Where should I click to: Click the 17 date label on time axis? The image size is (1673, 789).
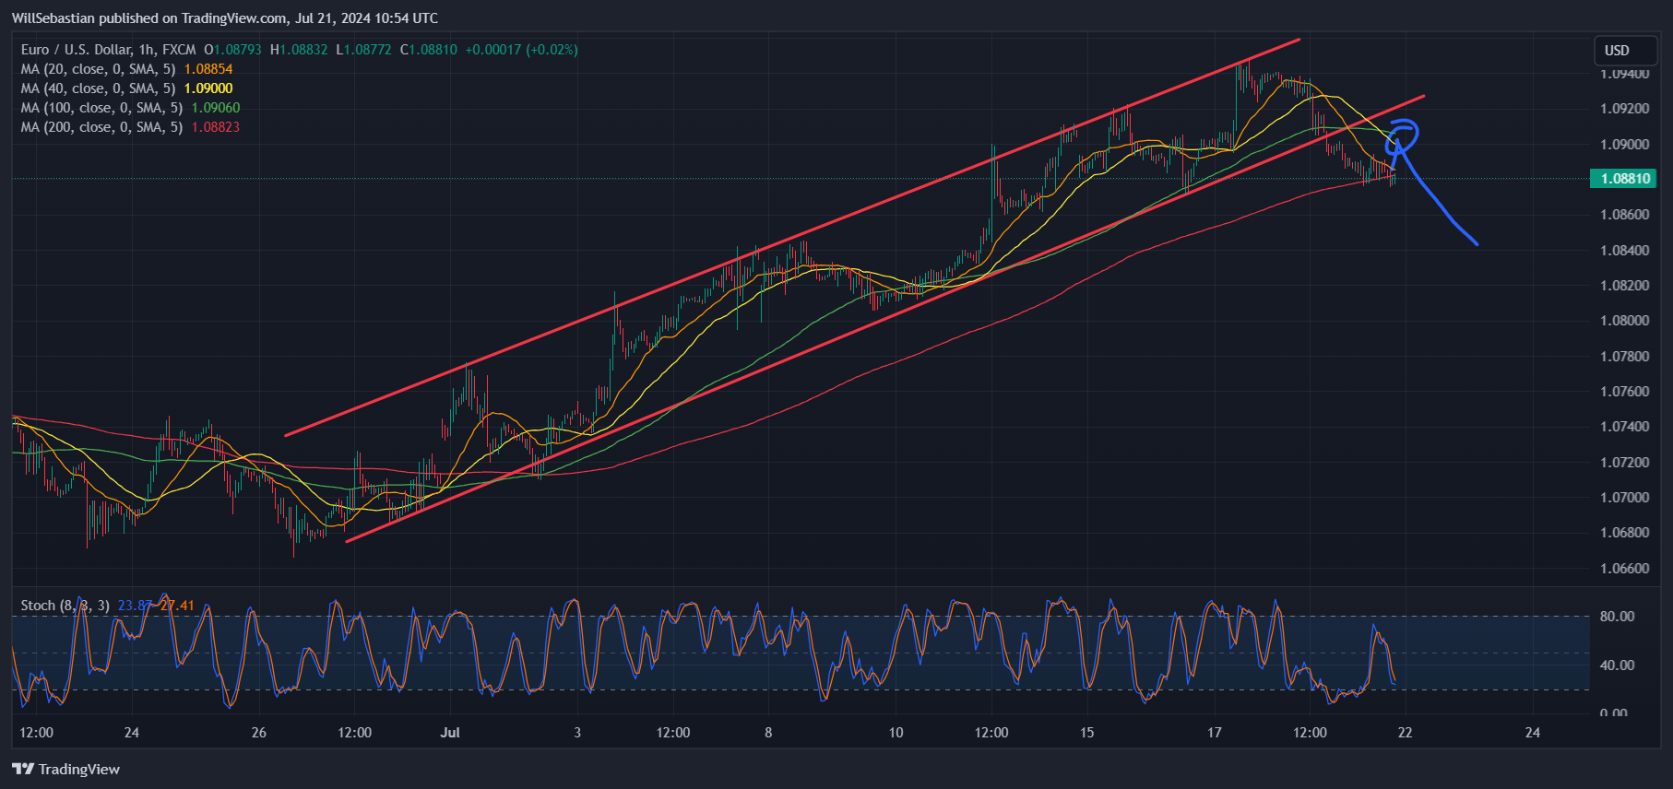pyautogui.click(x=1215, y=733)
